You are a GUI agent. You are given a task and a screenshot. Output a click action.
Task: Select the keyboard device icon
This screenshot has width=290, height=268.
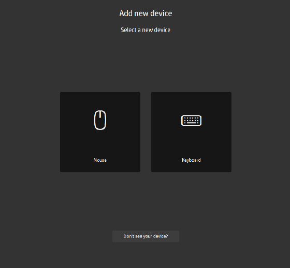pyautogui.click(x=191, y=120)
